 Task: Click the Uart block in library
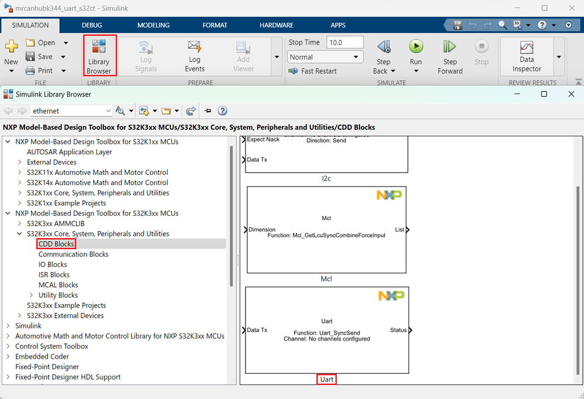click(x=327, y=330)
